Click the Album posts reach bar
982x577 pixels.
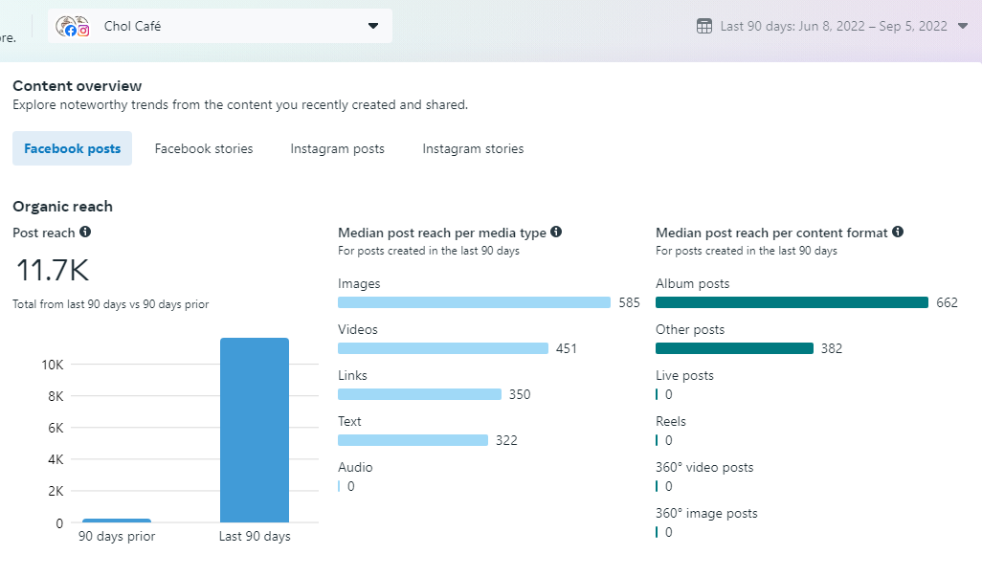[792, 302]
